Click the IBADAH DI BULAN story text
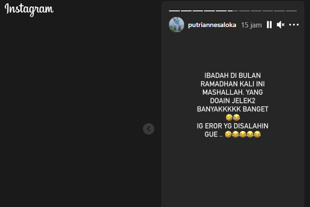Screen dimensions: 310x207 point(232,75)
